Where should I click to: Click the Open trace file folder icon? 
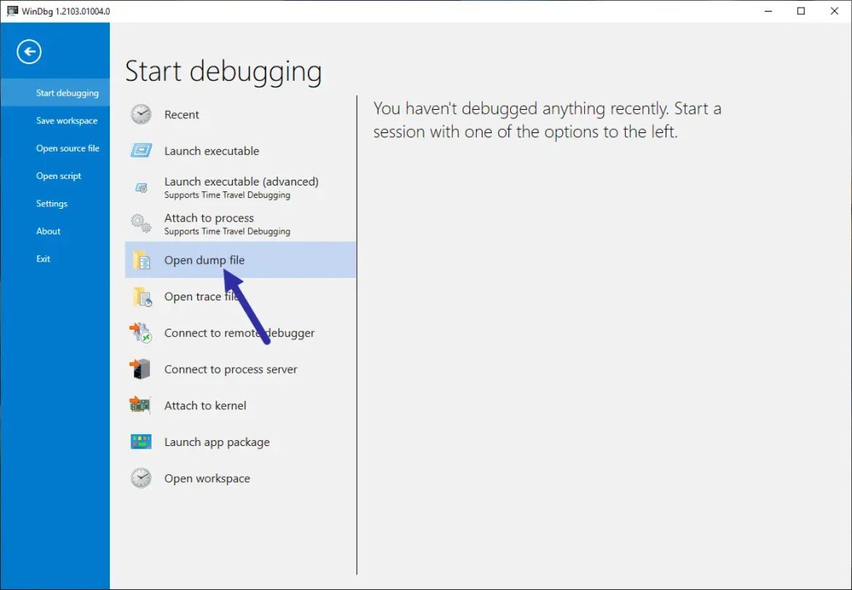(141, 296)
